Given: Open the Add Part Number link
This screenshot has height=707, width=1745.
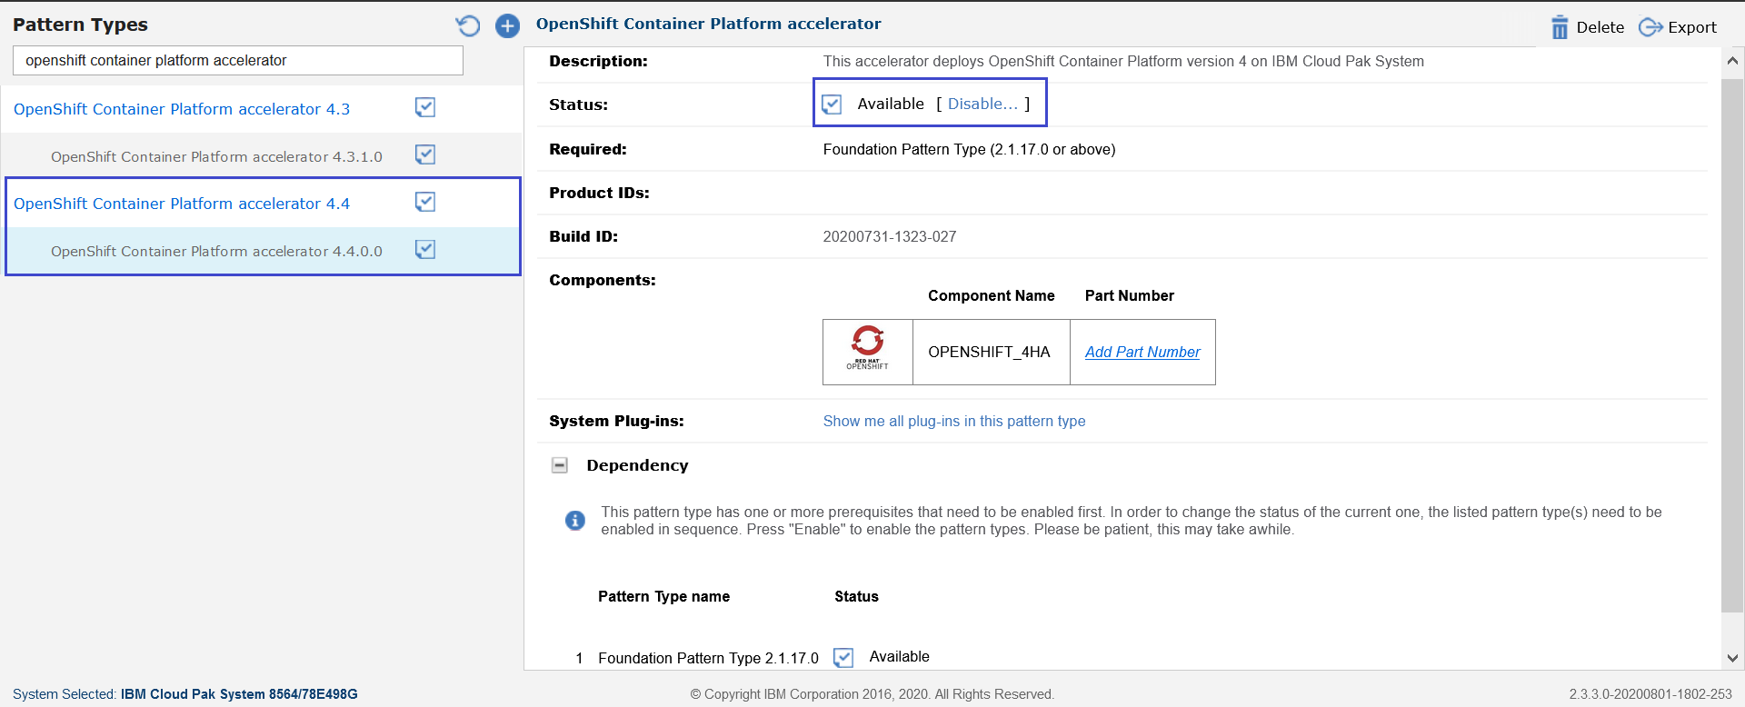Looking at the screenshot, I should tap(1142, 352).
